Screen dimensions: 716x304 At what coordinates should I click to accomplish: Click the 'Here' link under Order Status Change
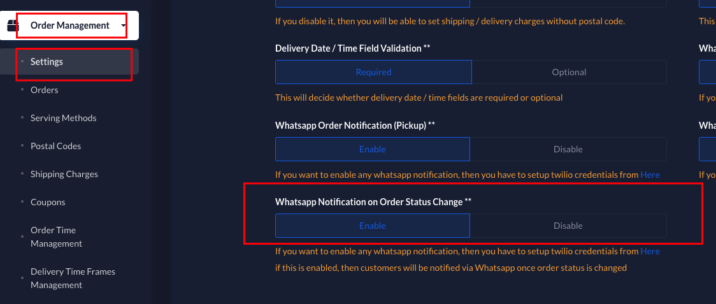pyautogui.click(x=650, y=251)
